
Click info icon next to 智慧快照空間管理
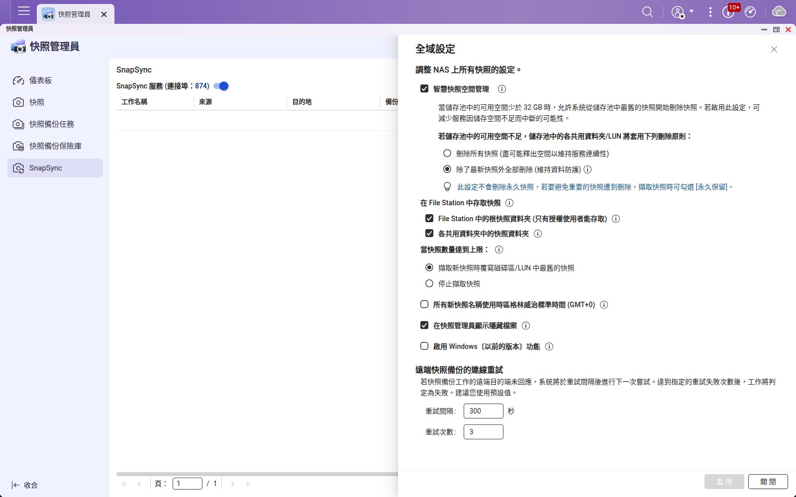tap(502, 89)
